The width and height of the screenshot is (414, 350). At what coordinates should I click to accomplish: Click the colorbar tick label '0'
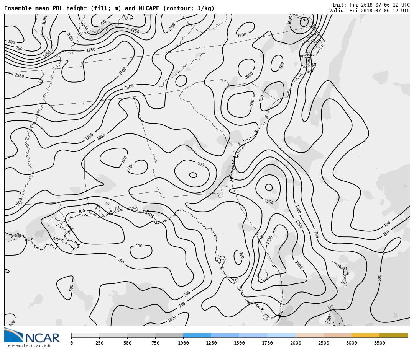point(72,343)
